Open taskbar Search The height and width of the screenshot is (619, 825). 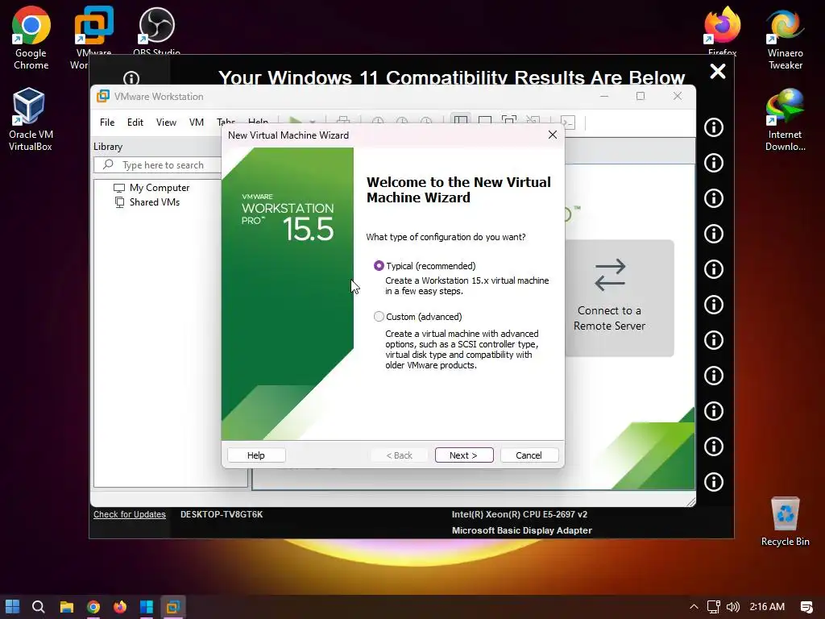pos(39,607)
